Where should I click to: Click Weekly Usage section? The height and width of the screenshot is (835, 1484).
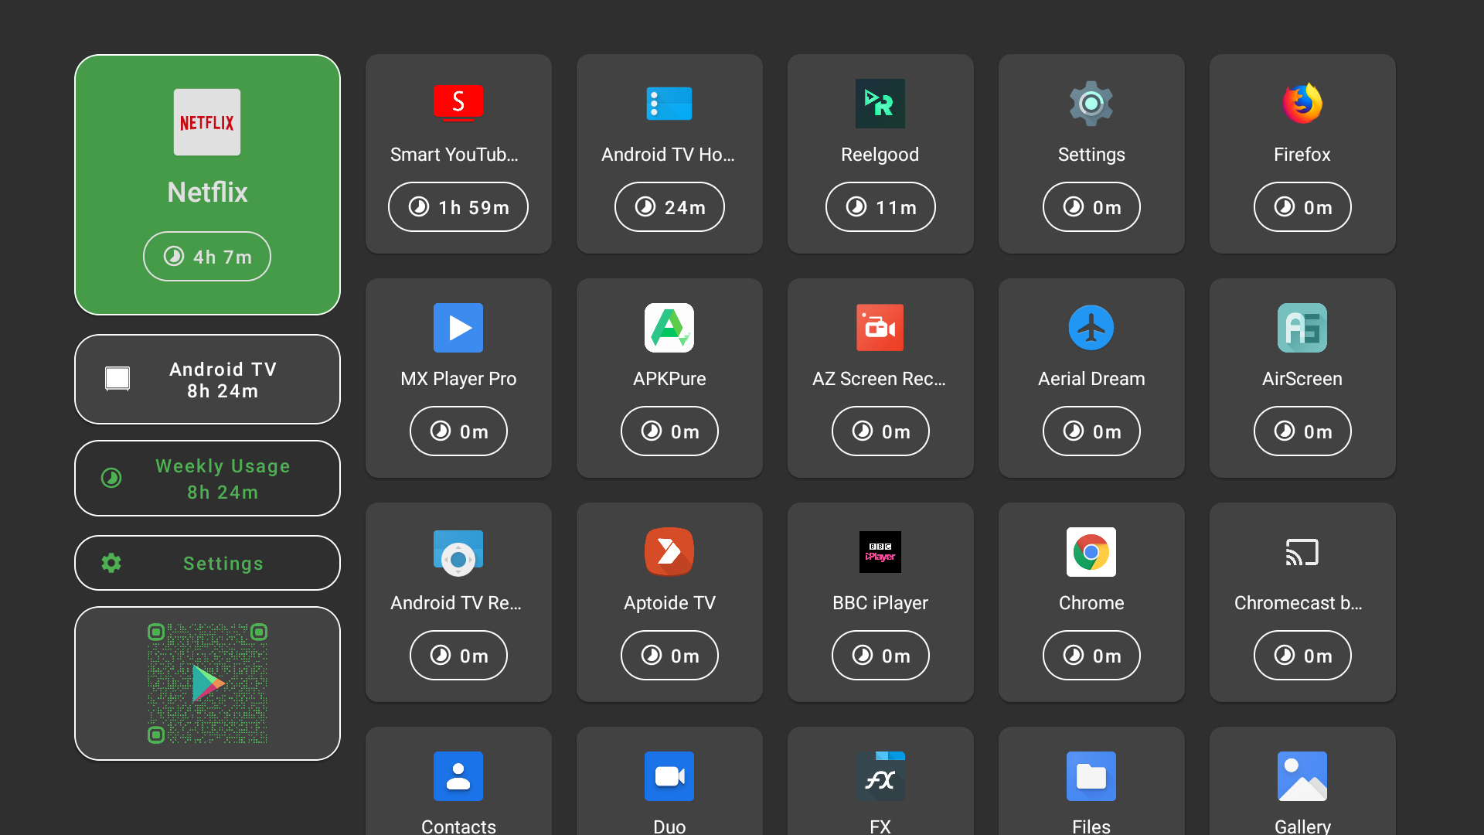(207, 479)
